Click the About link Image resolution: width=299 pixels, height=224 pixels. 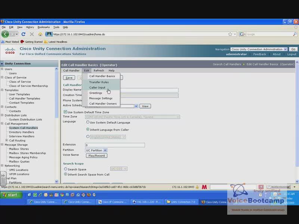[277, 54]
